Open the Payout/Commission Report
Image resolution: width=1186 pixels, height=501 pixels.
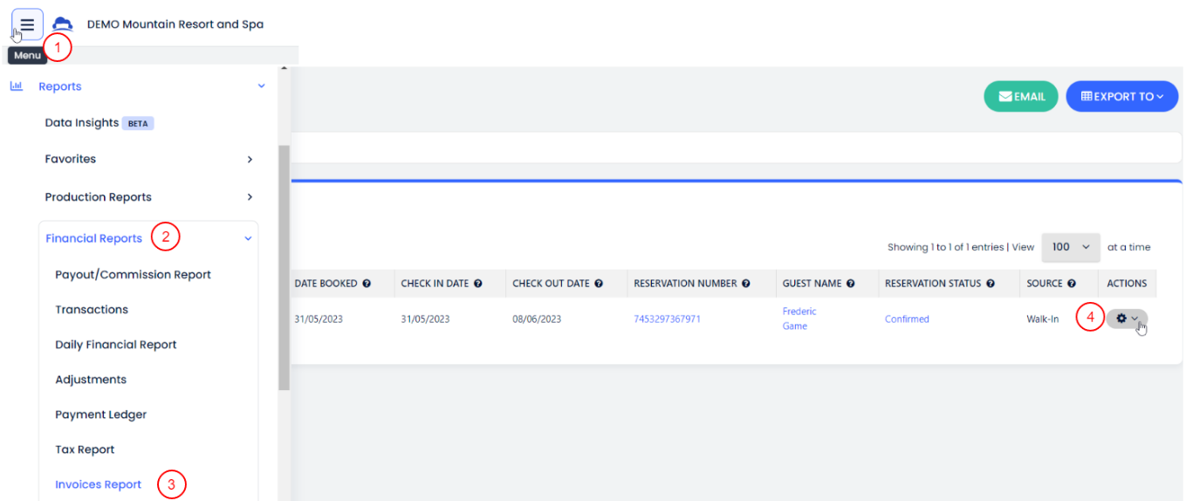[x=133, y=275]
